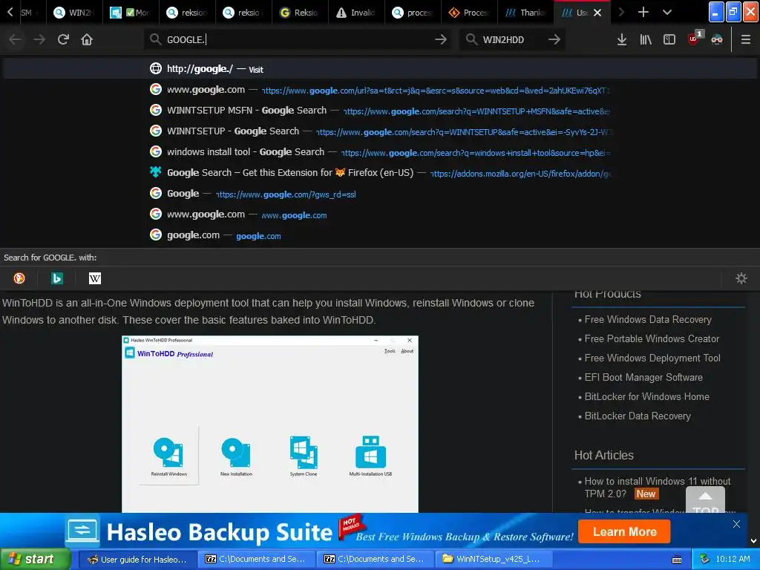Switch to first 7-Zip Documents taskbar item

tap(256, 560)
